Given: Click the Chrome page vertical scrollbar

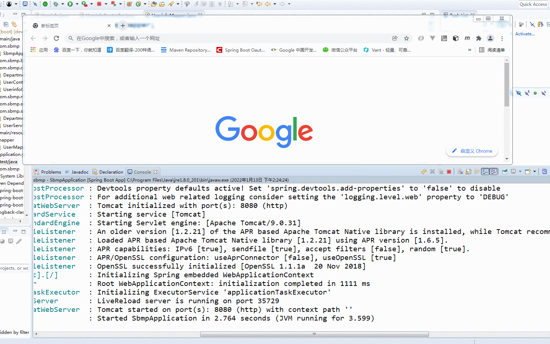Looking at the screenshot, I should point(507,85).
